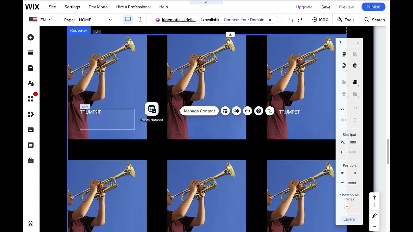
Task: Open the Layers button in toolbar panel
Action: click(x=349, y=219)
